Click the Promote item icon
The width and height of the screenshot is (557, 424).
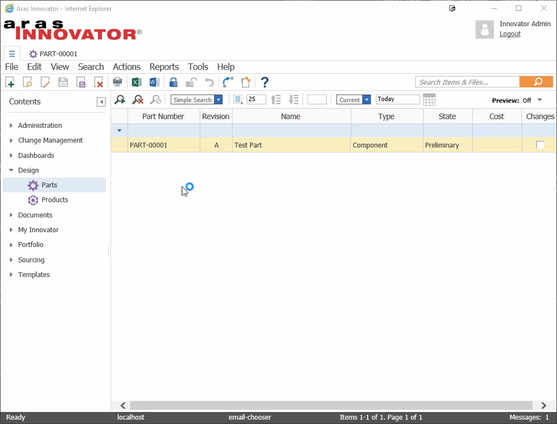pyautogui.click(x=228, y=83)
